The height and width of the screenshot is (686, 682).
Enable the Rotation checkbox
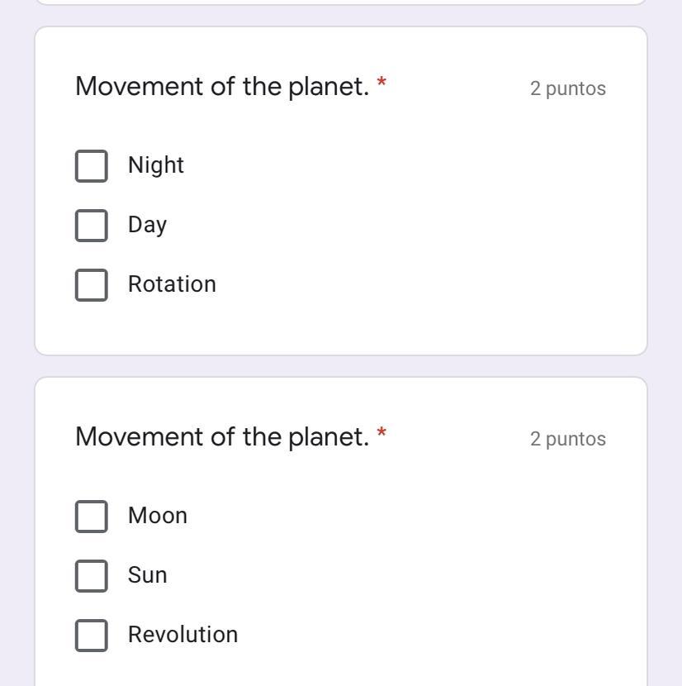click(x=91, y=284)
